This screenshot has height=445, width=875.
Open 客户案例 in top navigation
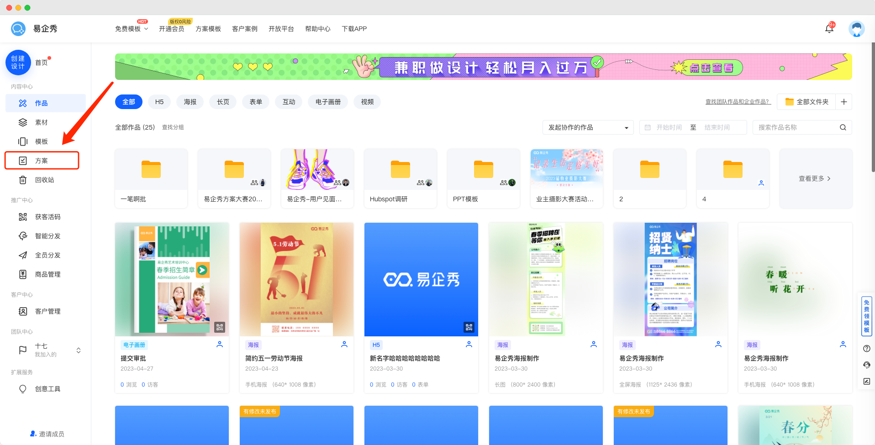coord(245,29)
